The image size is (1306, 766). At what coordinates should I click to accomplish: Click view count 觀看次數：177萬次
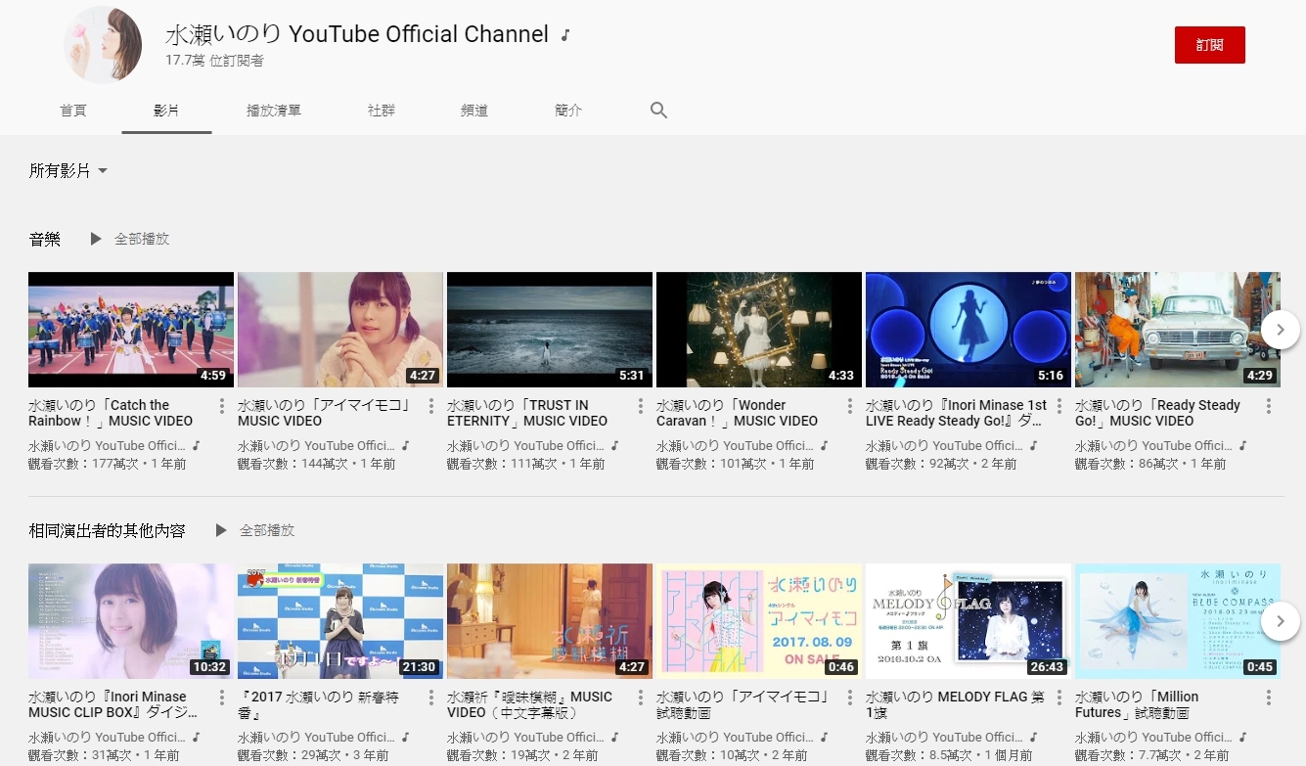click(x=82, y=464)
